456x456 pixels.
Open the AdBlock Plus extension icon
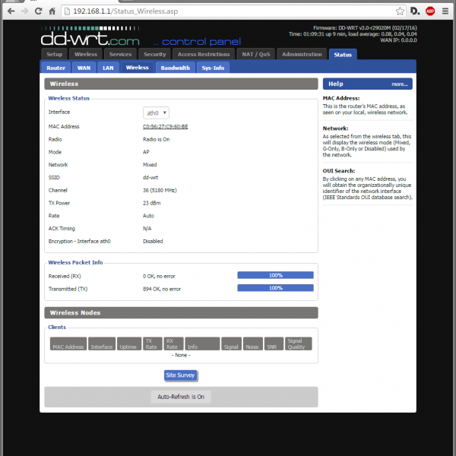pyautogui.click(x=430, y=11)
